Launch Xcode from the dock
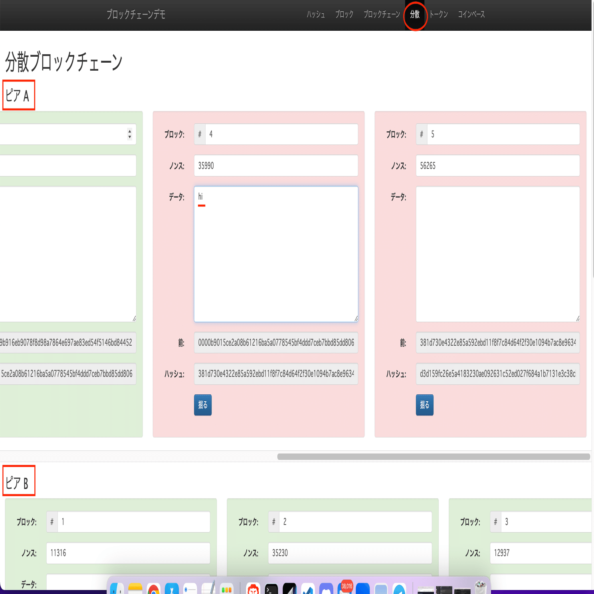 (x=171, y=589)
